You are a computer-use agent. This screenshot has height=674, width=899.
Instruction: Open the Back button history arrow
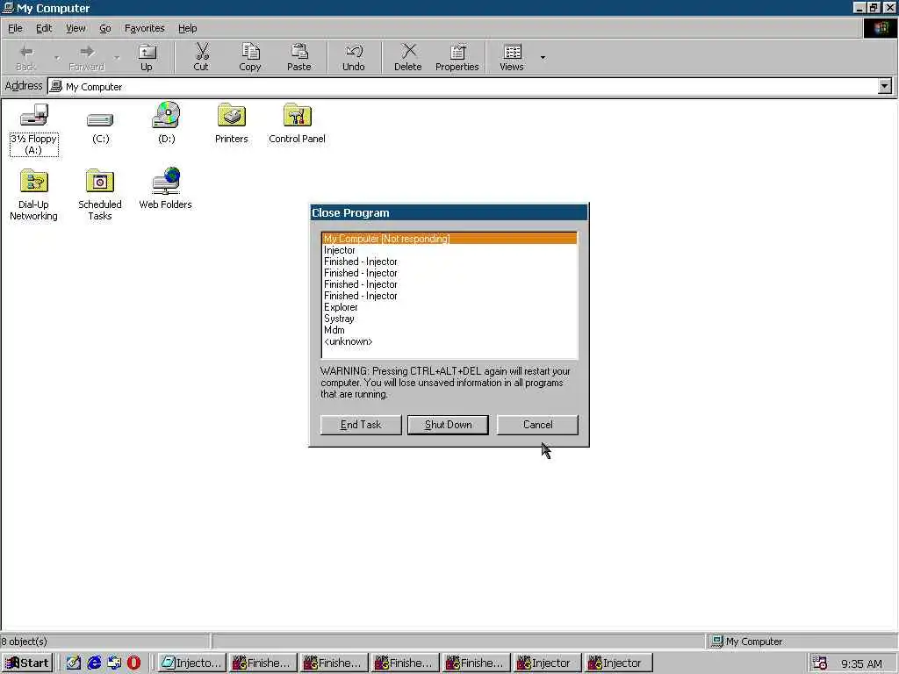(56, 57)
